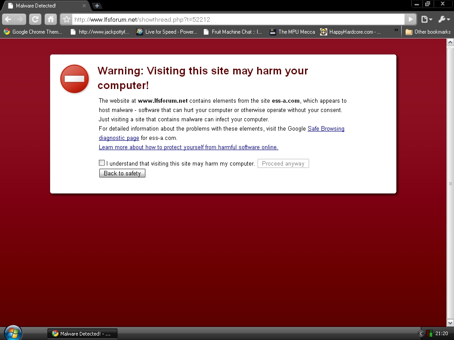Expand hidden system tray icons arrow
Screen dimensions: 454x340
421,334
